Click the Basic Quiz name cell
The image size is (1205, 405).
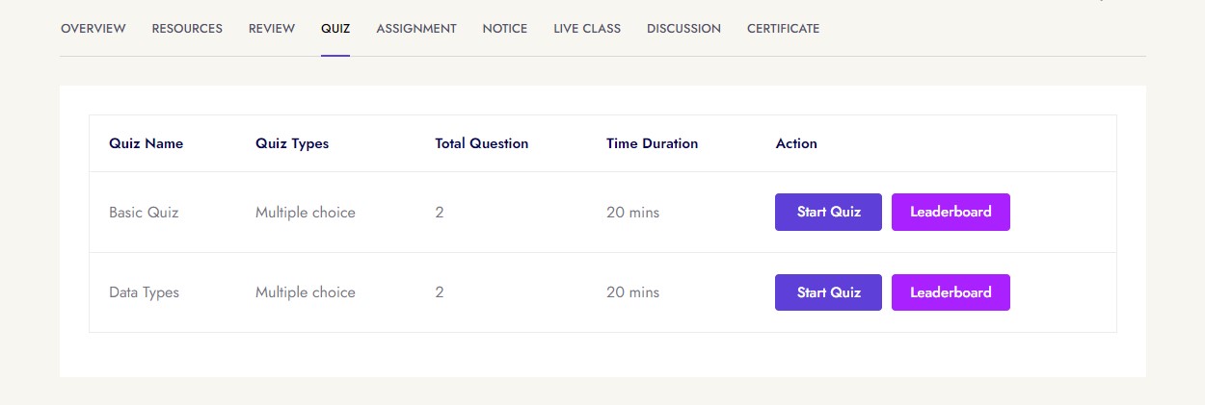point(144,213)
